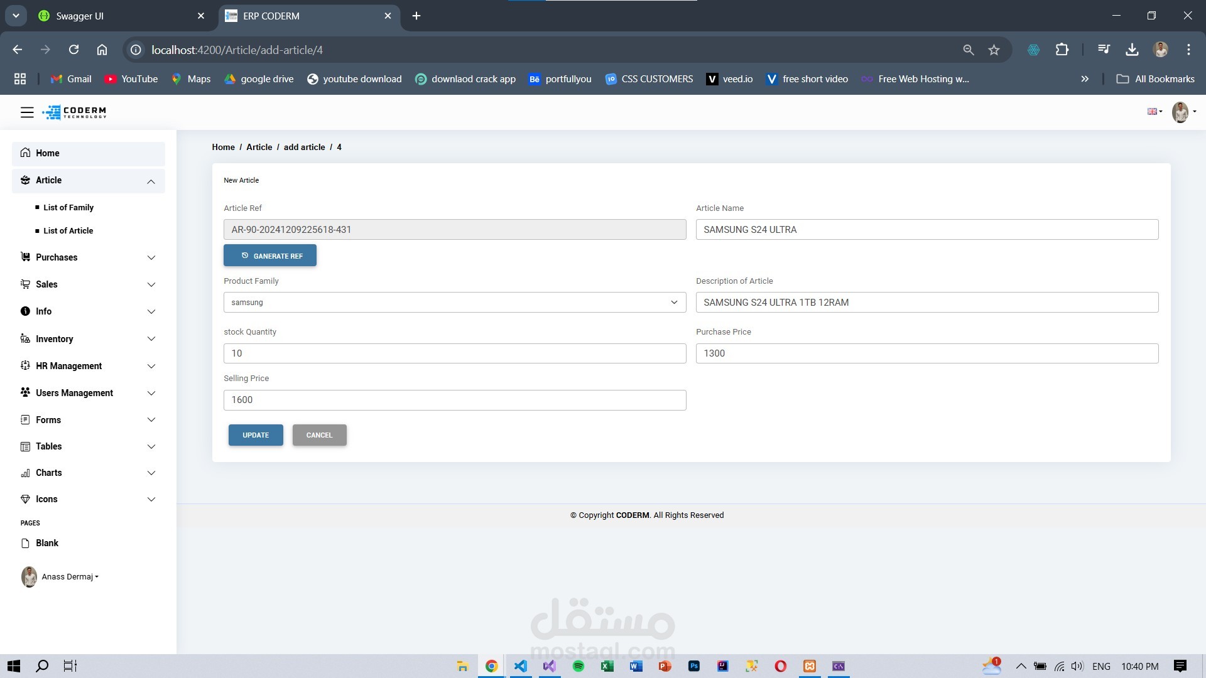Expand the Inventory menu
The width and height of the screenshot is (1206, 678).
89,339
